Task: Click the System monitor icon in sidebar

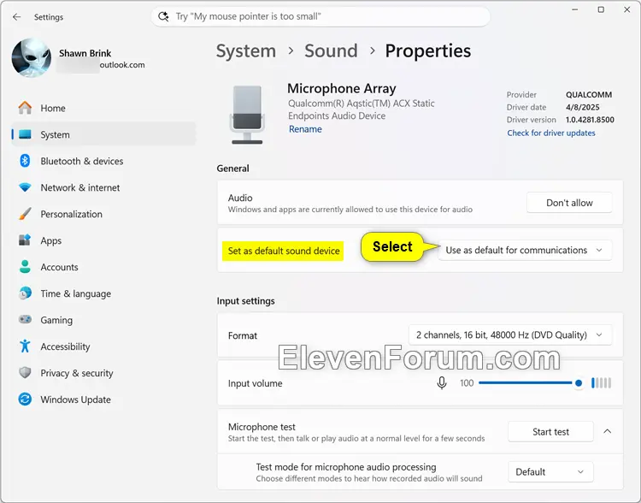Action: (25, 134)
